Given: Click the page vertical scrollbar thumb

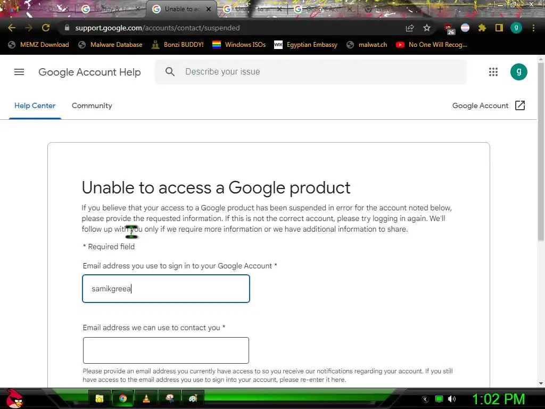Looking at the screenshot, I should pos(541,152).
